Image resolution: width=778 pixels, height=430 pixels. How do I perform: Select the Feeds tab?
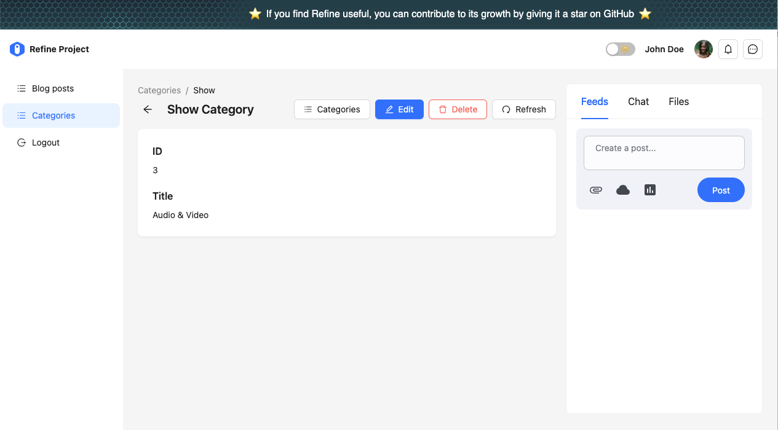point(593,101)
